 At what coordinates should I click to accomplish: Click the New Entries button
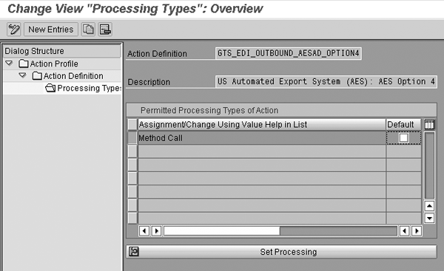point(51,30)
